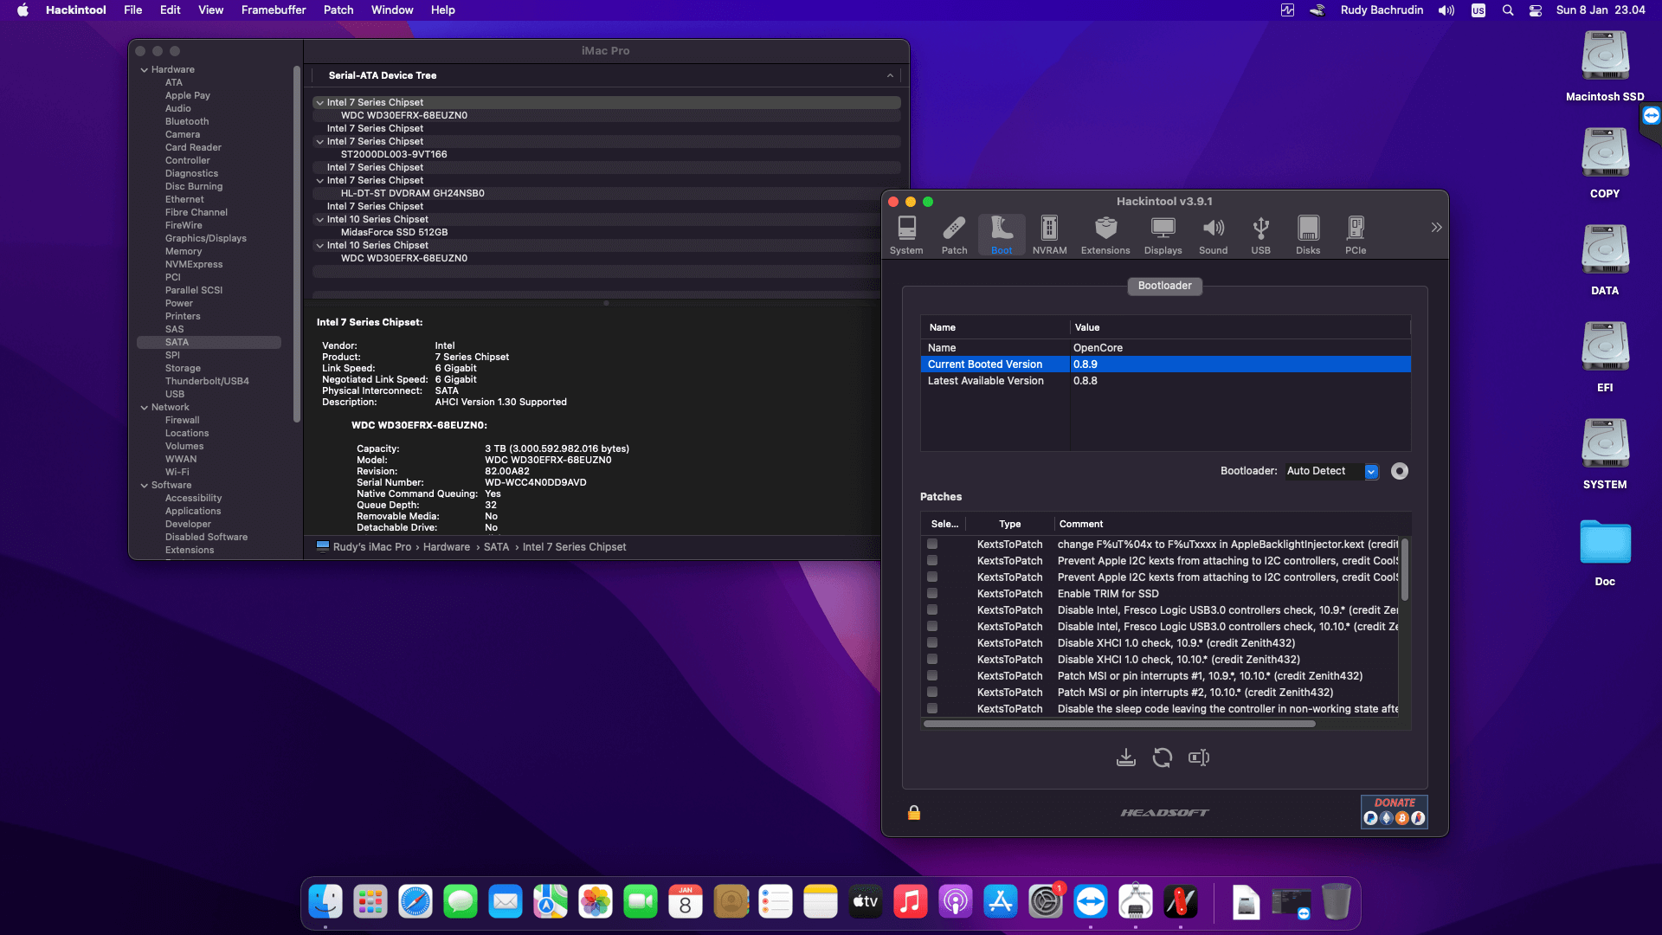Viewport: 1662px width, 935px height.
Task: Click the DONATE button
Action: [x=1394, y=812]
